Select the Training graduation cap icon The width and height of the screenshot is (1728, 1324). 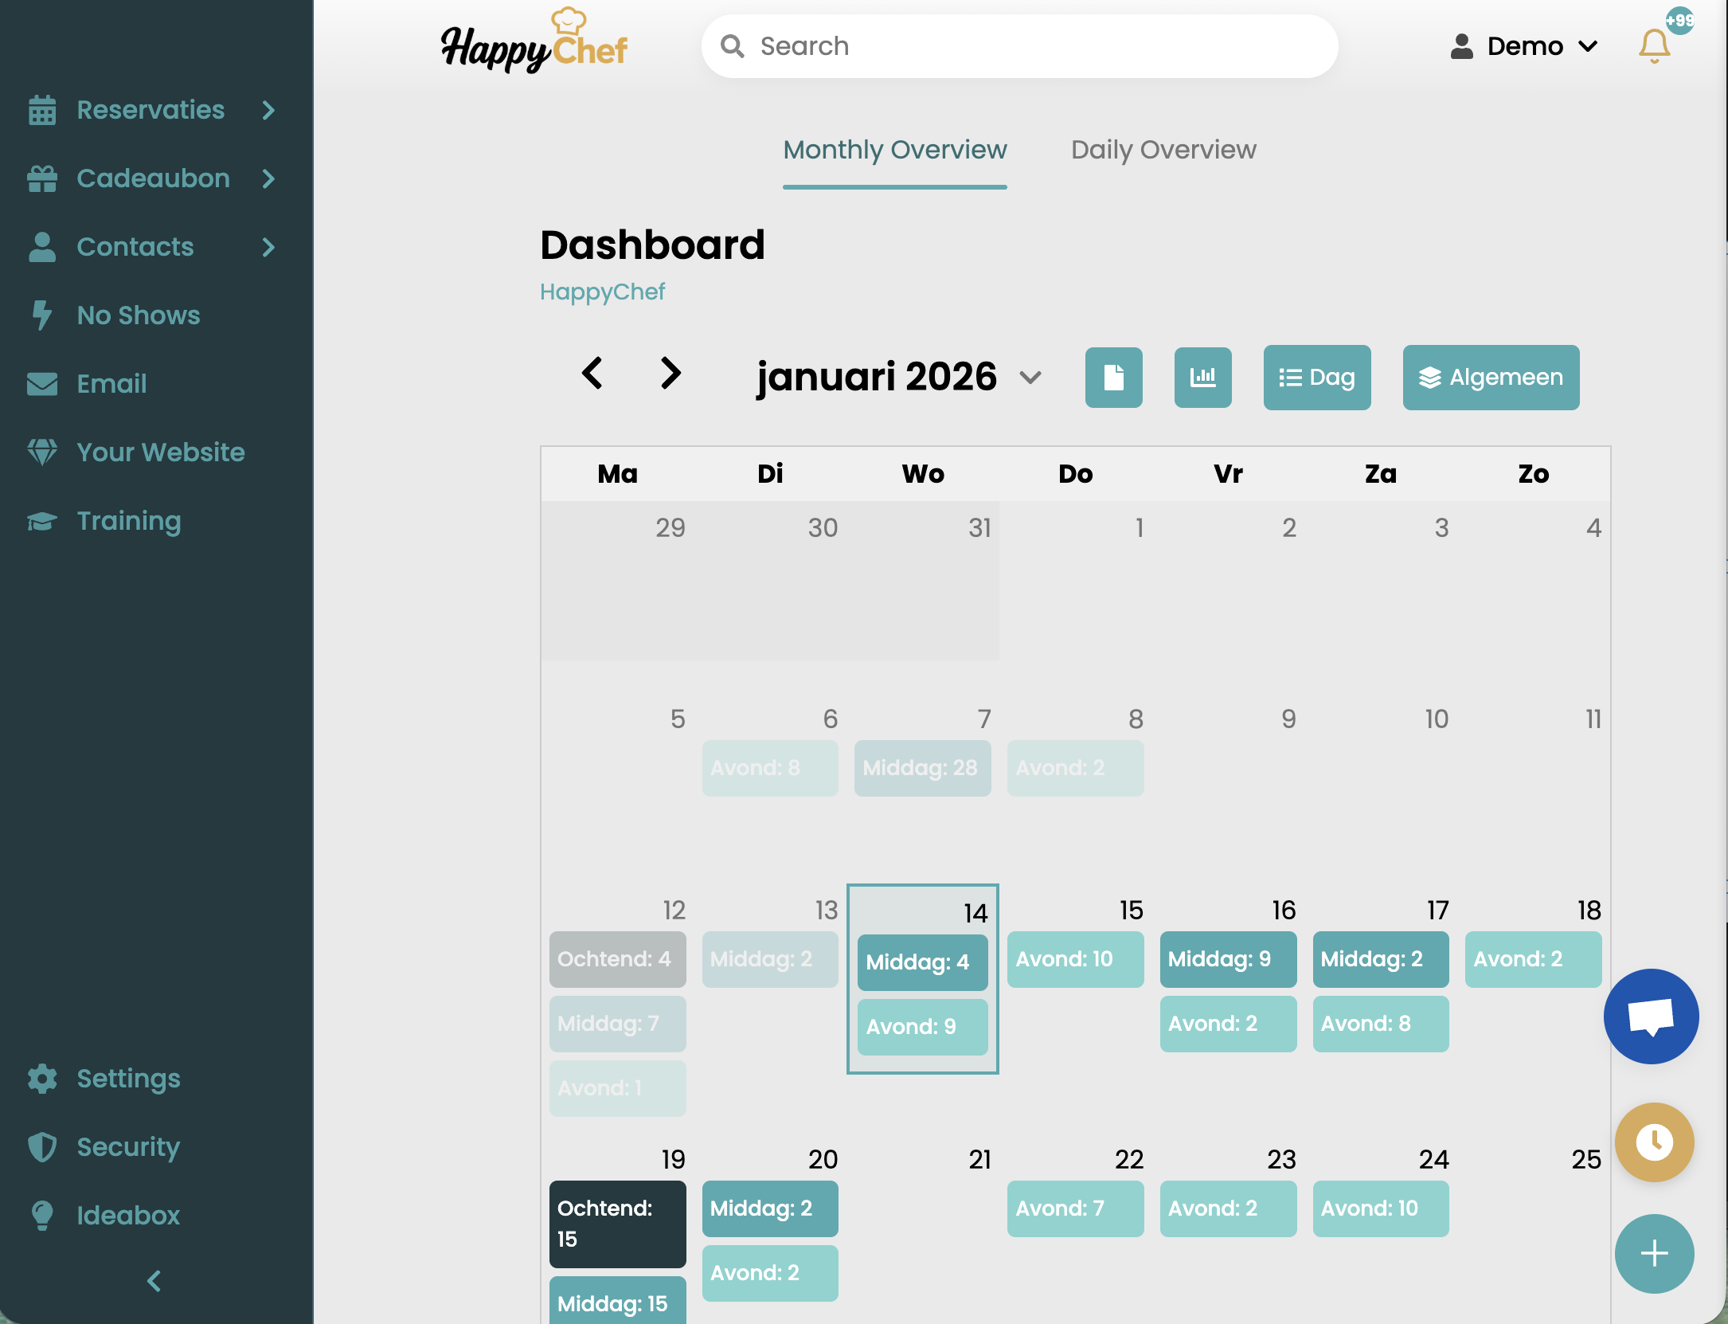tap(41, 520)
